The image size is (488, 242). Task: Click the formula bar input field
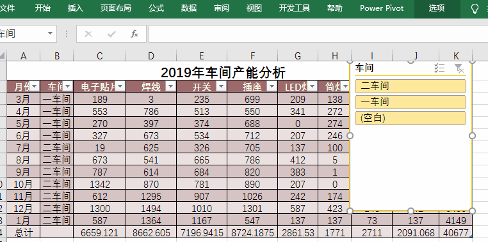click(318, 34)
